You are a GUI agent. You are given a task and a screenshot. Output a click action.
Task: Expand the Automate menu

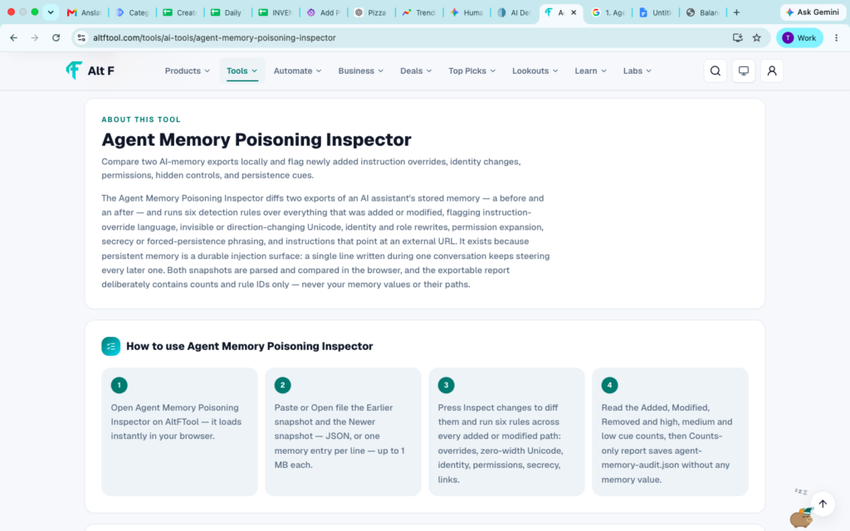click(x=297, y=71)
